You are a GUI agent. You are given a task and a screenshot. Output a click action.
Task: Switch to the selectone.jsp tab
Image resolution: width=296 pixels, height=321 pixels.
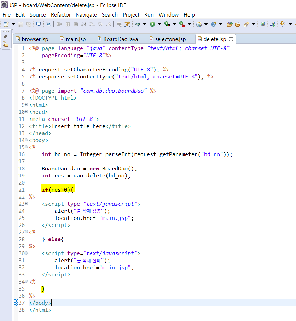(x=168, y=39)
